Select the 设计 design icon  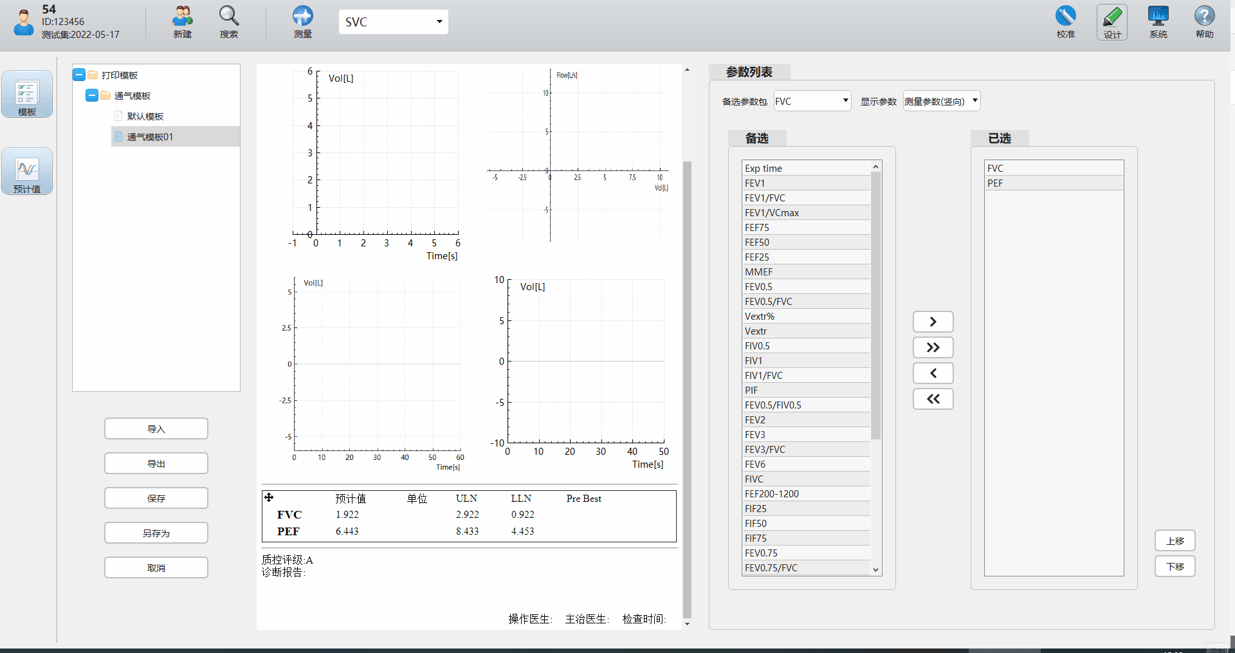1112,22
